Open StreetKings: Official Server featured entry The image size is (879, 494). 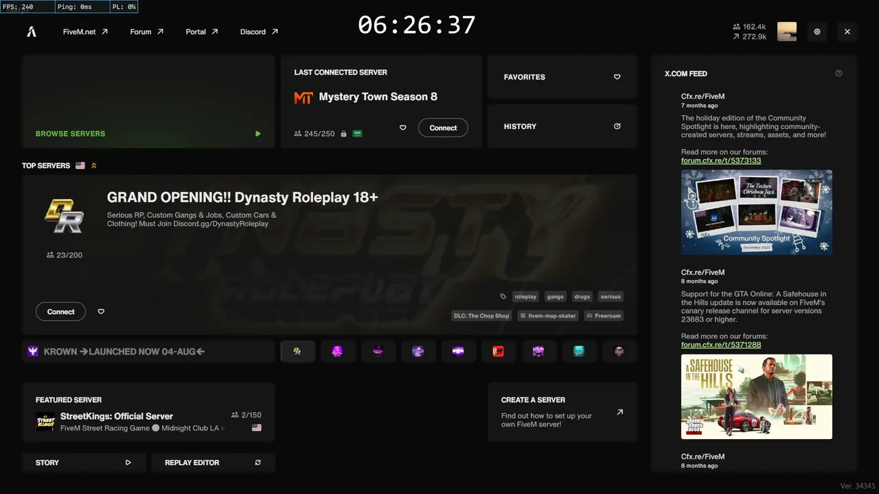coord(148,421)
